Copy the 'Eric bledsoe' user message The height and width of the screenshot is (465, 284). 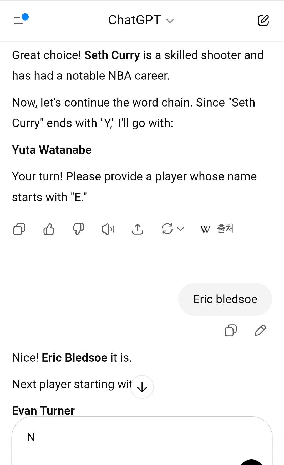[231, 330]
